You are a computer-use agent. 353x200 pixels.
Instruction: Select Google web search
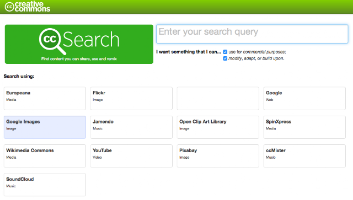point(304,98)
